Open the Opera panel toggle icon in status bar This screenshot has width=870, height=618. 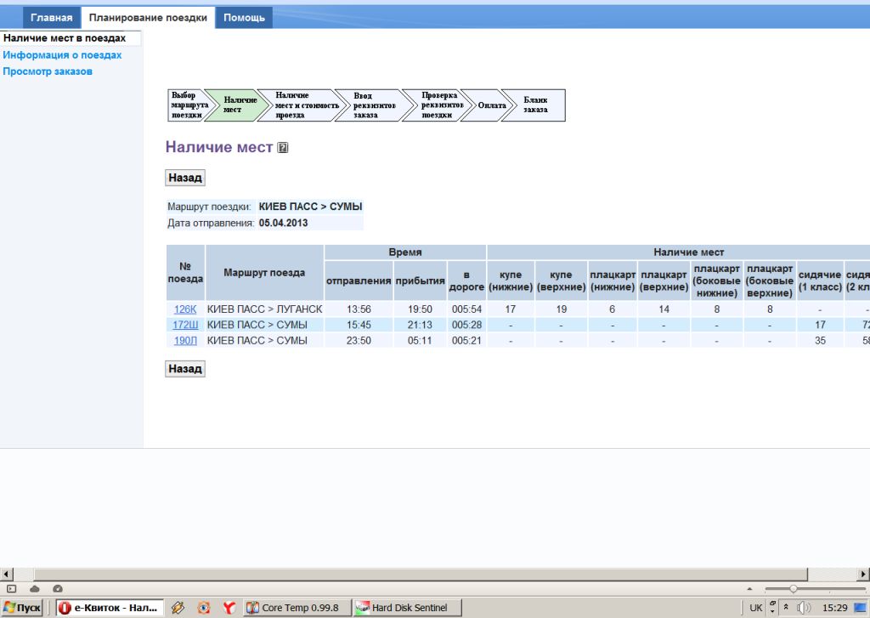[x=12, y=588]
